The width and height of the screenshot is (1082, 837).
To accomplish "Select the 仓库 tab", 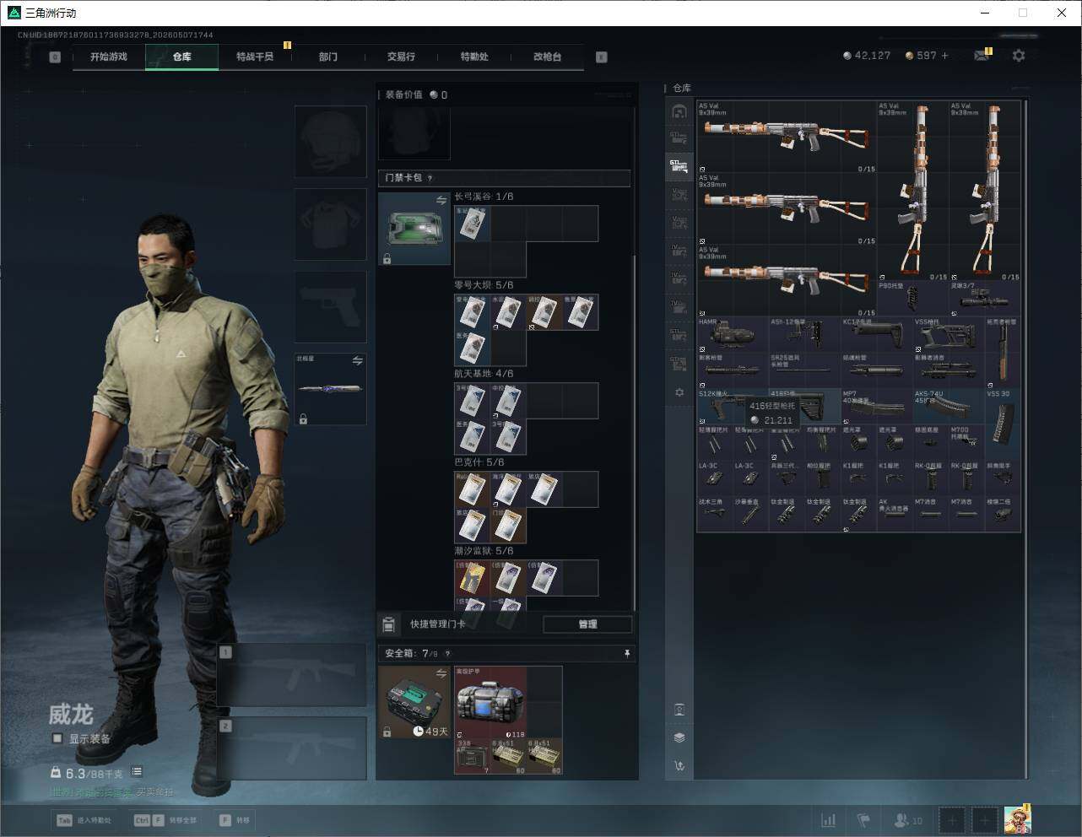I will [181, 57].
